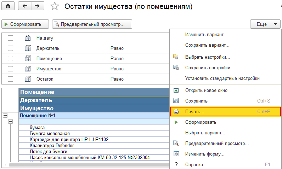The height and width of the screenshot is (169, 282).
Task: Collapse the Помещение №1 group
Action: pyautogui.click(x=5, y=115)
